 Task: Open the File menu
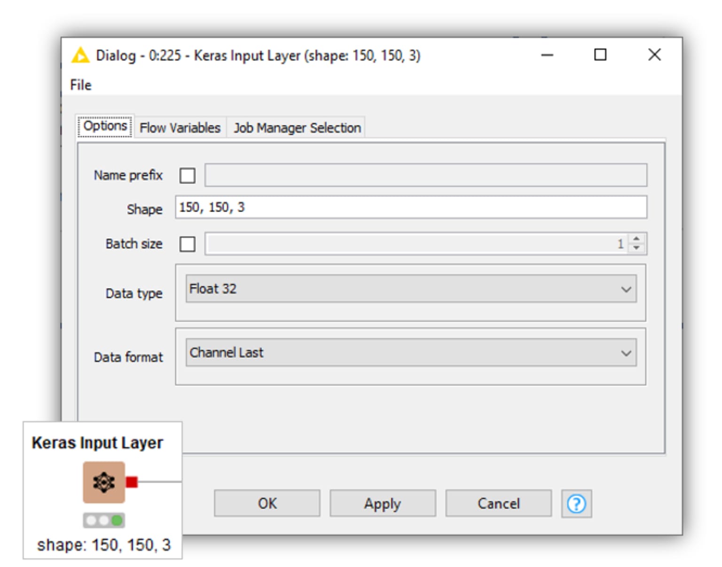coord(80,85)
